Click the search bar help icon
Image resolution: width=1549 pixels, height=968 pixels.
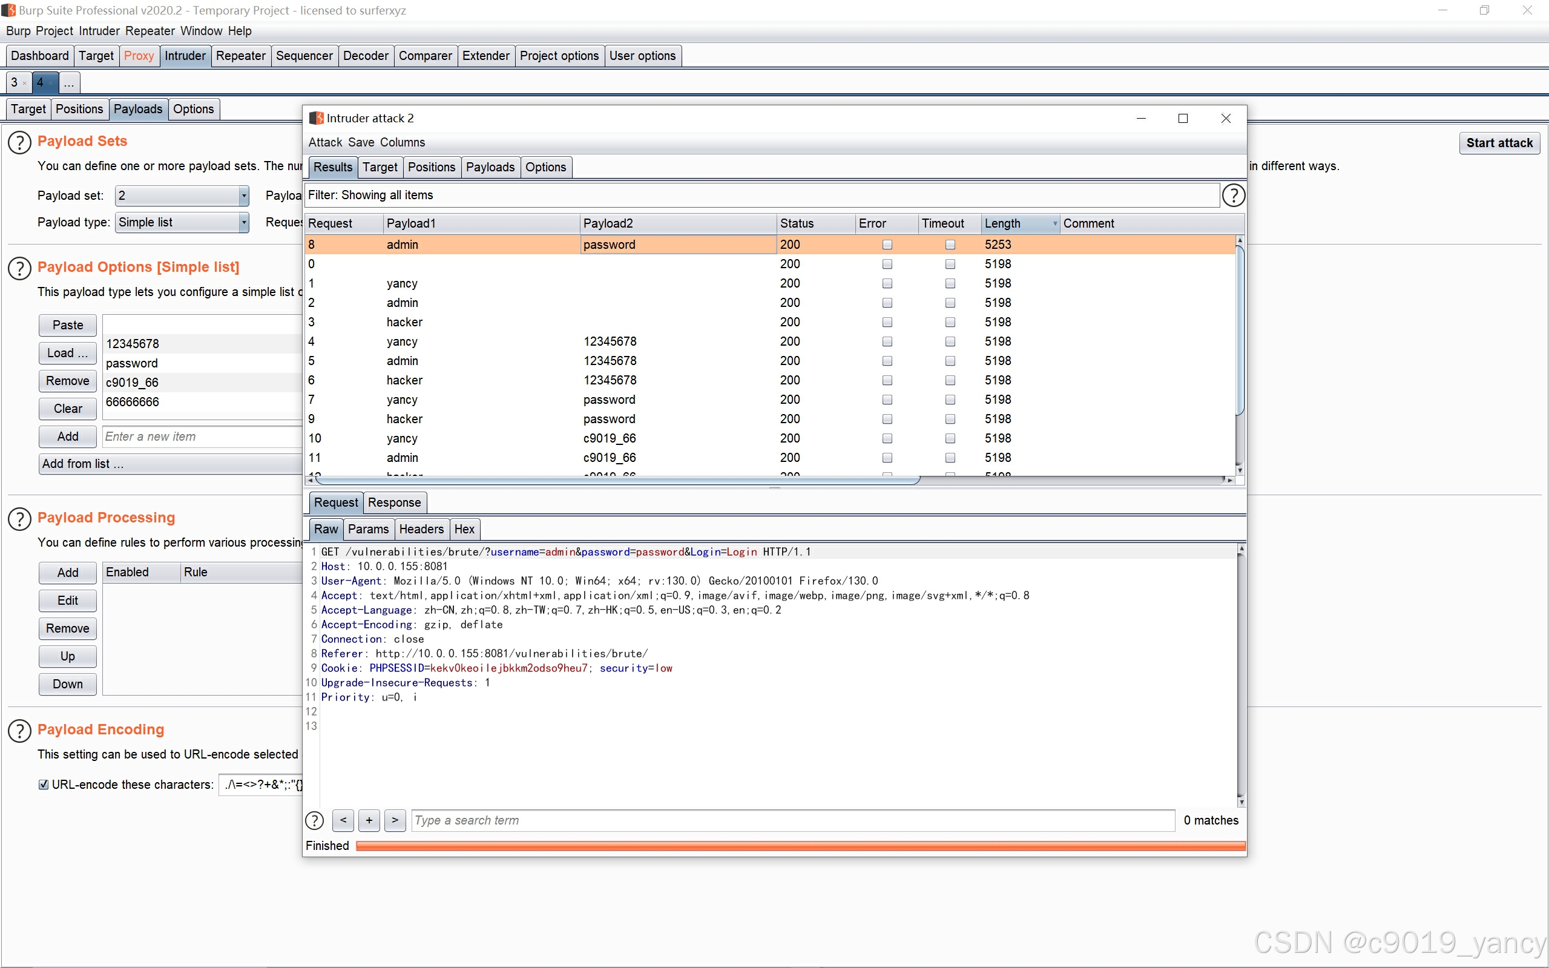tap(314, 820)
